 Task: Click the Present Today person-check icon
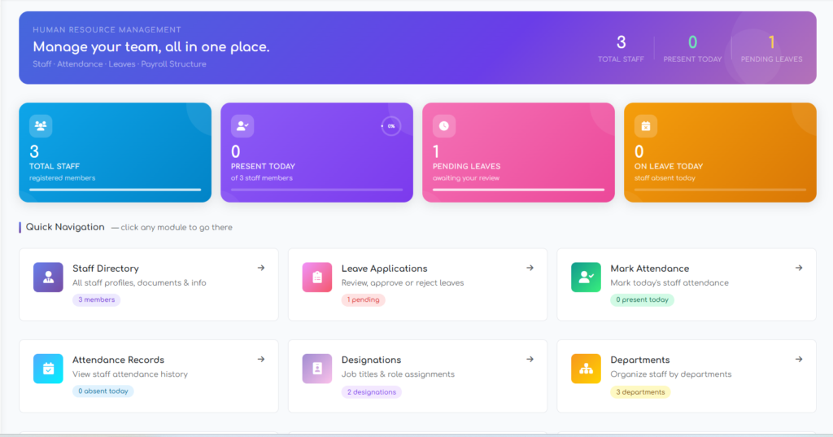(242, 126)
